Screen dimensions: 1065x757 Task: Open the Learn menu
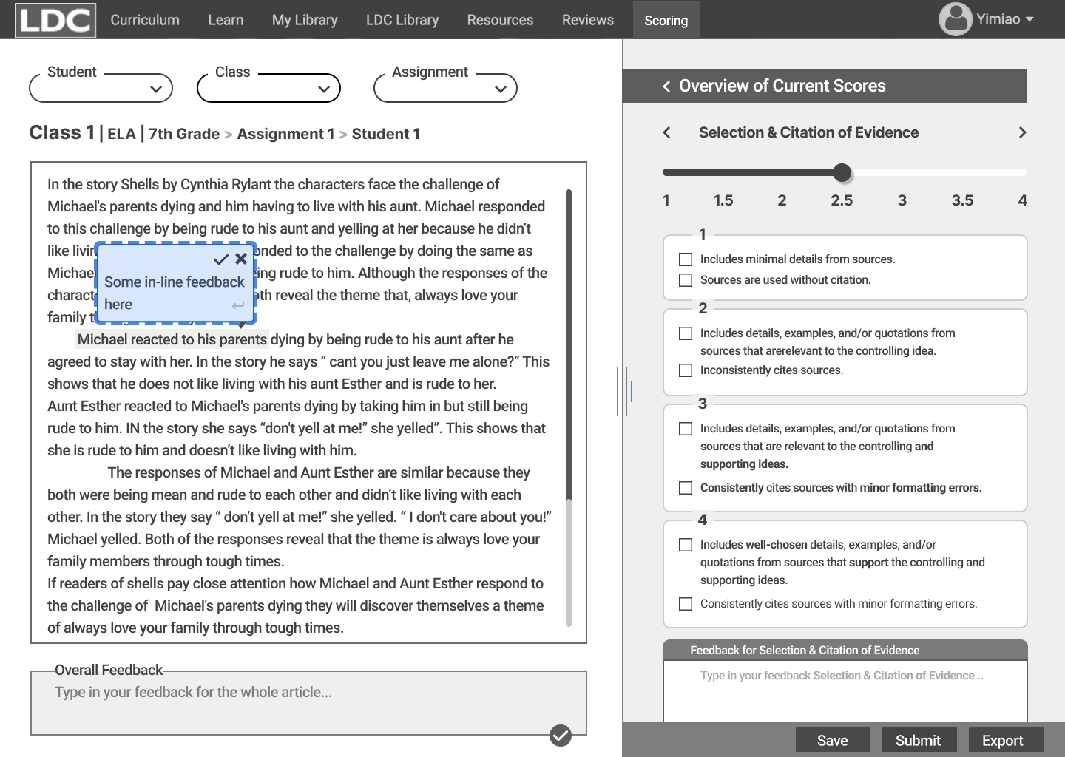pyautogui.click(x=226, y=20)
